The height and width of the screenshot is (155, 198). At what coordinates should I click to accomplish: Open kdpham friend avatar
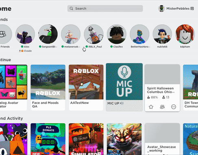coord(185,34)
